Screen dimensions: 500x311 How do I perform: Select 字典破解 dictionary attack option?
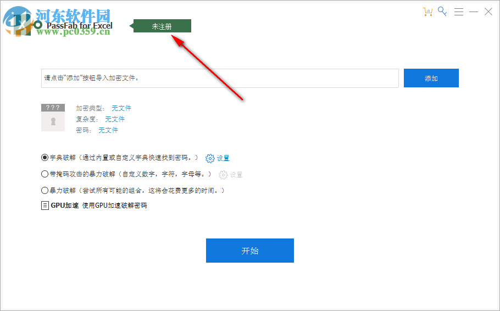[x=45, y=158]
